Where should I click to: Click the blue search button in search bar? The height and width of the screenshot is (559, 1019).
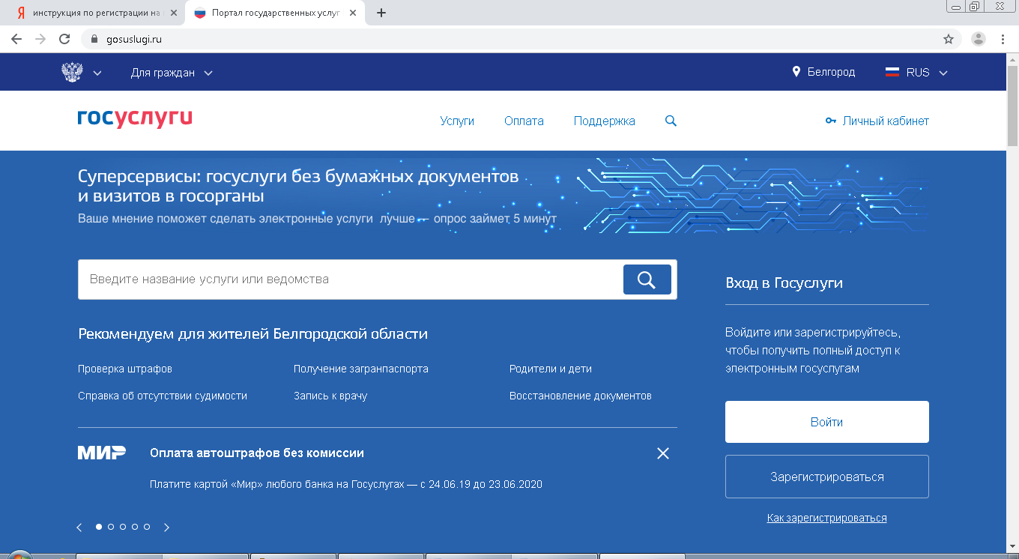(x=647, y=279)
